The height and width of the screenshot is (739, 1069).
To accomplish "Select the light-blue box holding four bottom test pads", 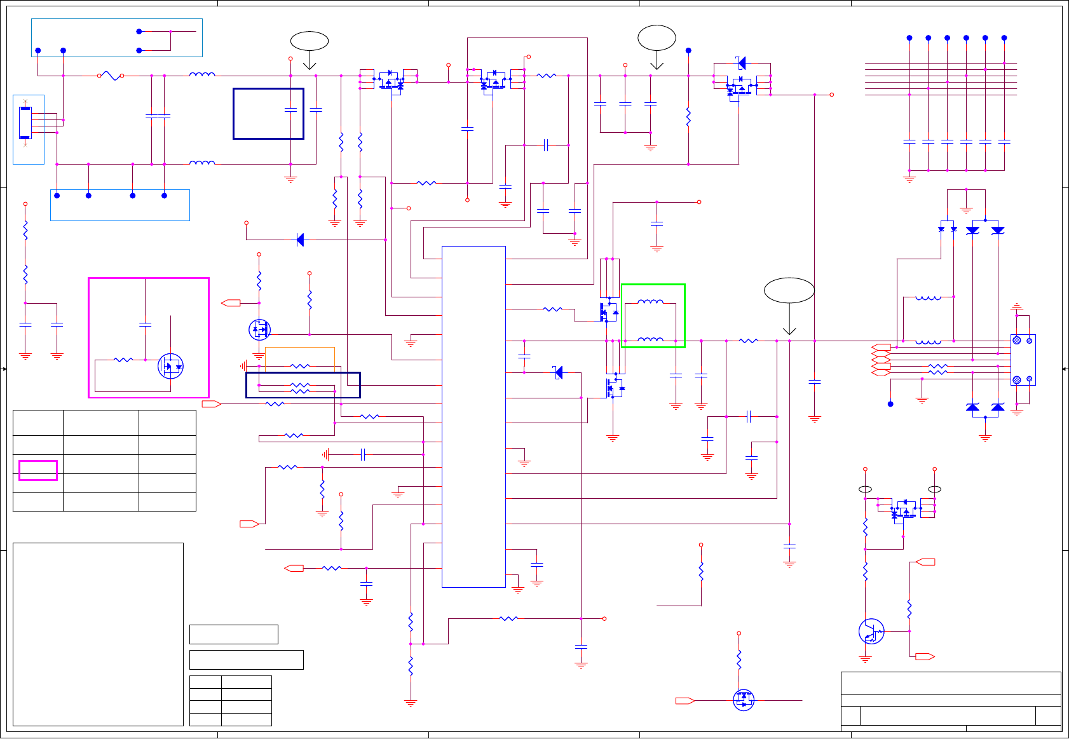I will click(x=120, y=205).
